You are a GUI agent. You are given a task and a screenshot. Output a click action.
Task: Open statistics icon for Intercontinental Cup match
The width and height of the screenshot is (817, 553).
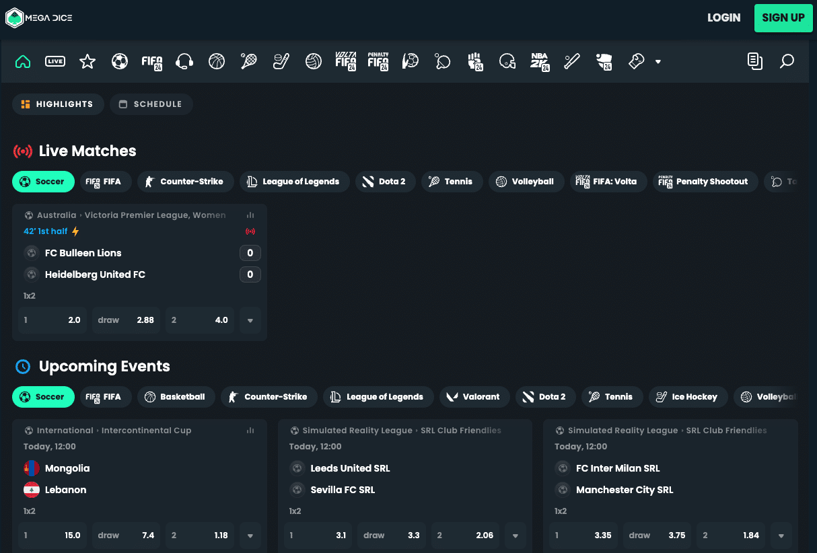(250, 431)
